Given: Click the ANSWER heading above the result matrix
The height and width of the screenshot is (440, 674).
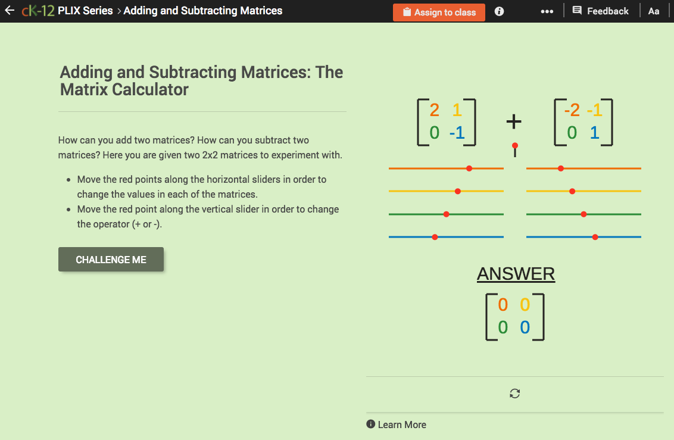Looking at the screenshot, I should tap(516, 273).
